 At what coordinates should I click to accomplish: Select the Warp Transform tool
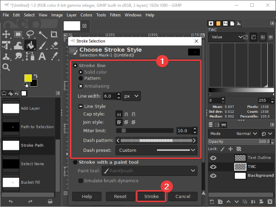coord(18,45)
